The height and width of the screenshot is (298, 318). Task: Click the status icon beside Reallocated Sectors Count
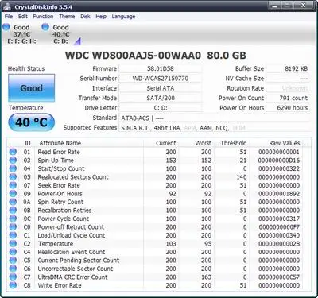(x=13, y=176)
